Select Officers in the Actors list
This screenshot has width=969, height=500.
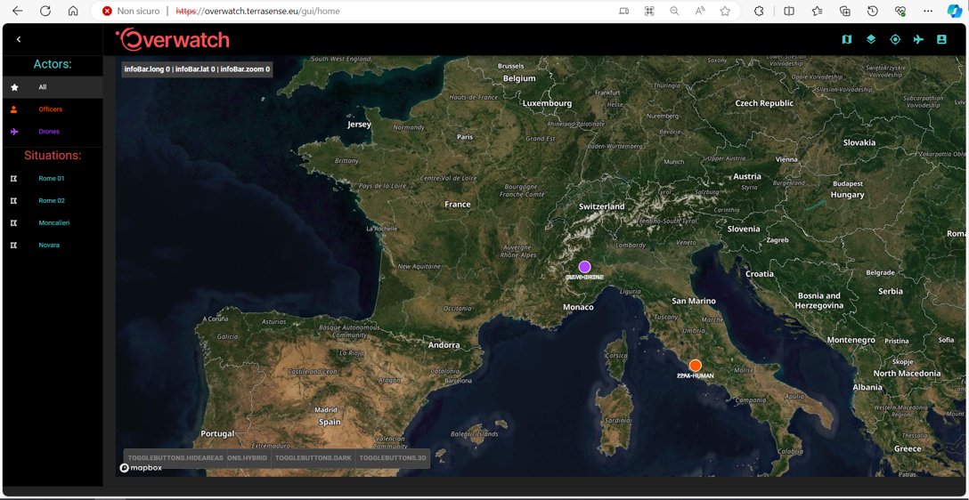(50, 109)
